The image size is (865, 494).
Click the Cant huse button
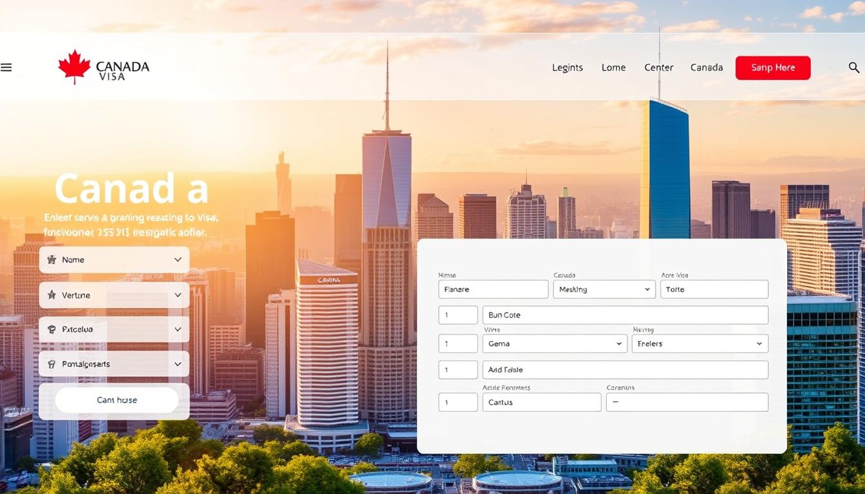click(x=116, y=400)
